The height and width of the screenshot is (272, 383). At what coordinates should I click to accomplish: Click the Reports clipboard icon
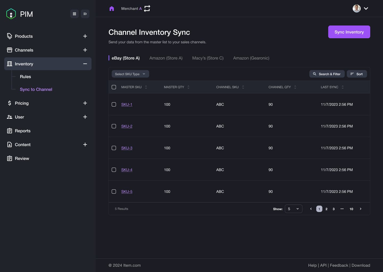click(10, 131)
